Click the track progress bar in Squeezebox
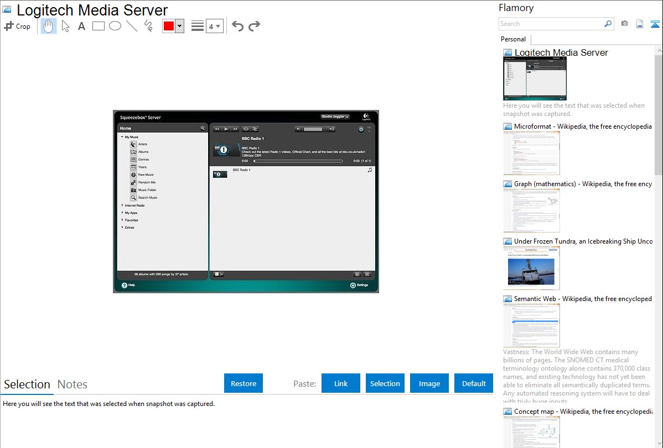Screen dimensions: 663x448 [x=298, y=161]
